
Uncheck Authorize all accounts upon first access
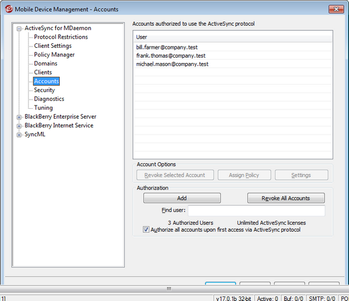146,230
